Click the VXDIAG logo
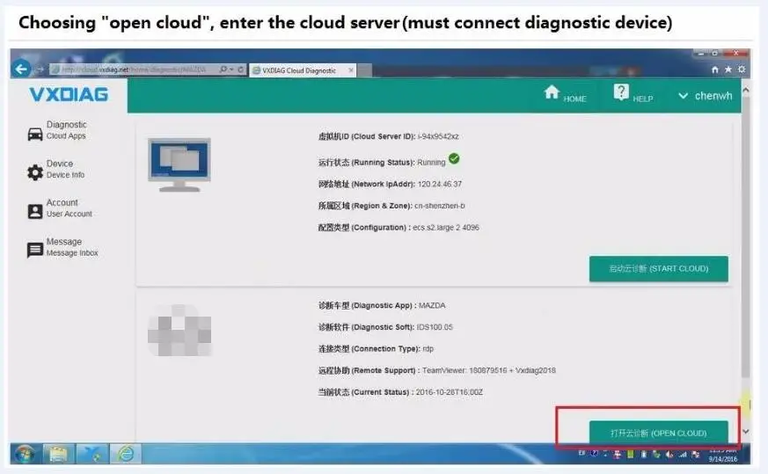768x474 pixels. point(69,94)
